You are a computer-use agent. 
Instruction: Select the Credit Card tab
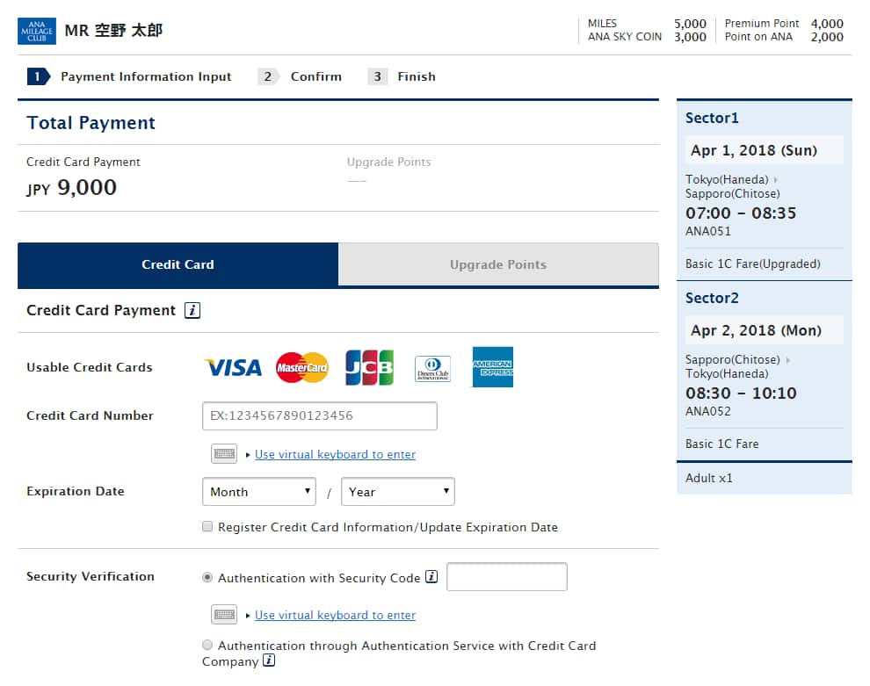coord(178,264)
